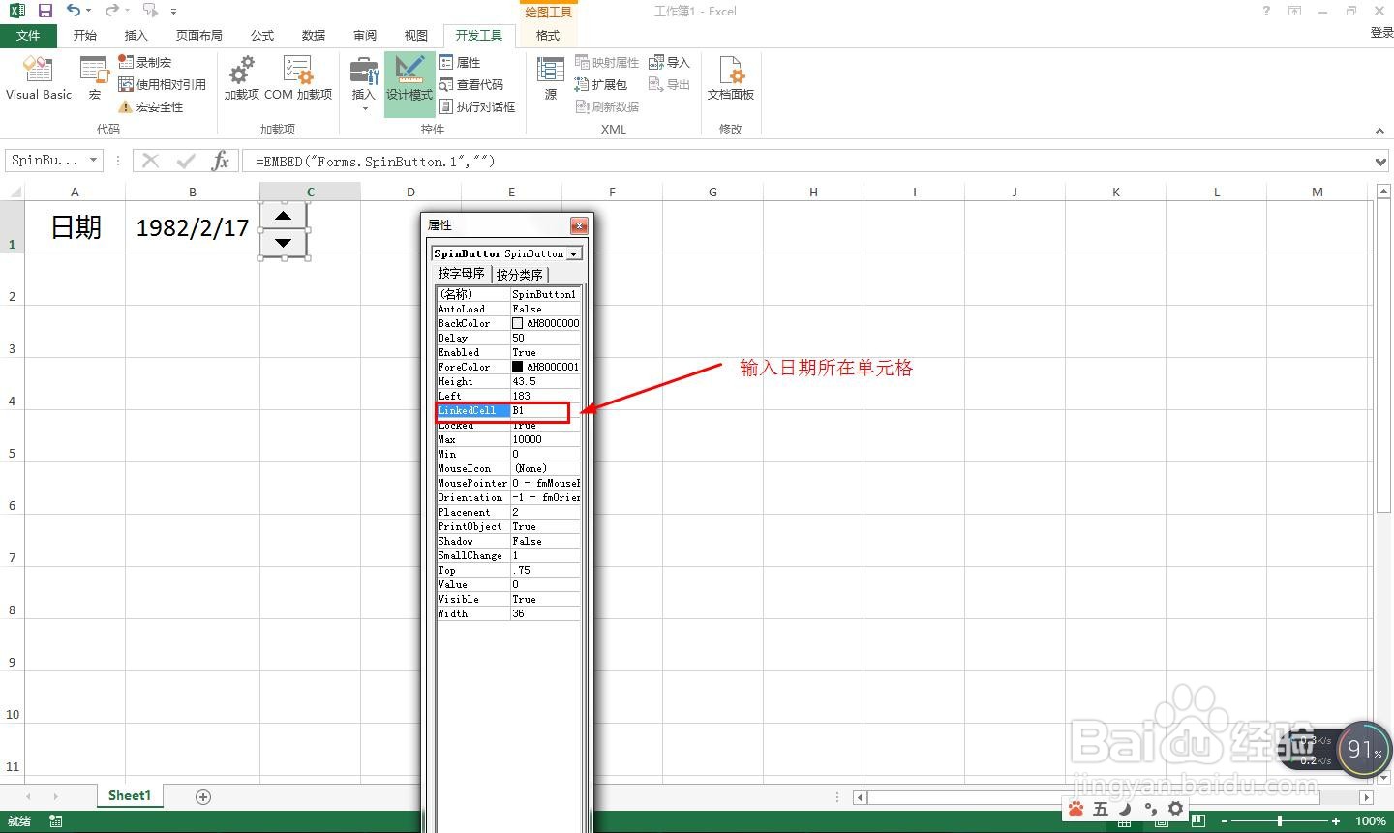Save the workbook from quick access toolbar

pos(45,11)
